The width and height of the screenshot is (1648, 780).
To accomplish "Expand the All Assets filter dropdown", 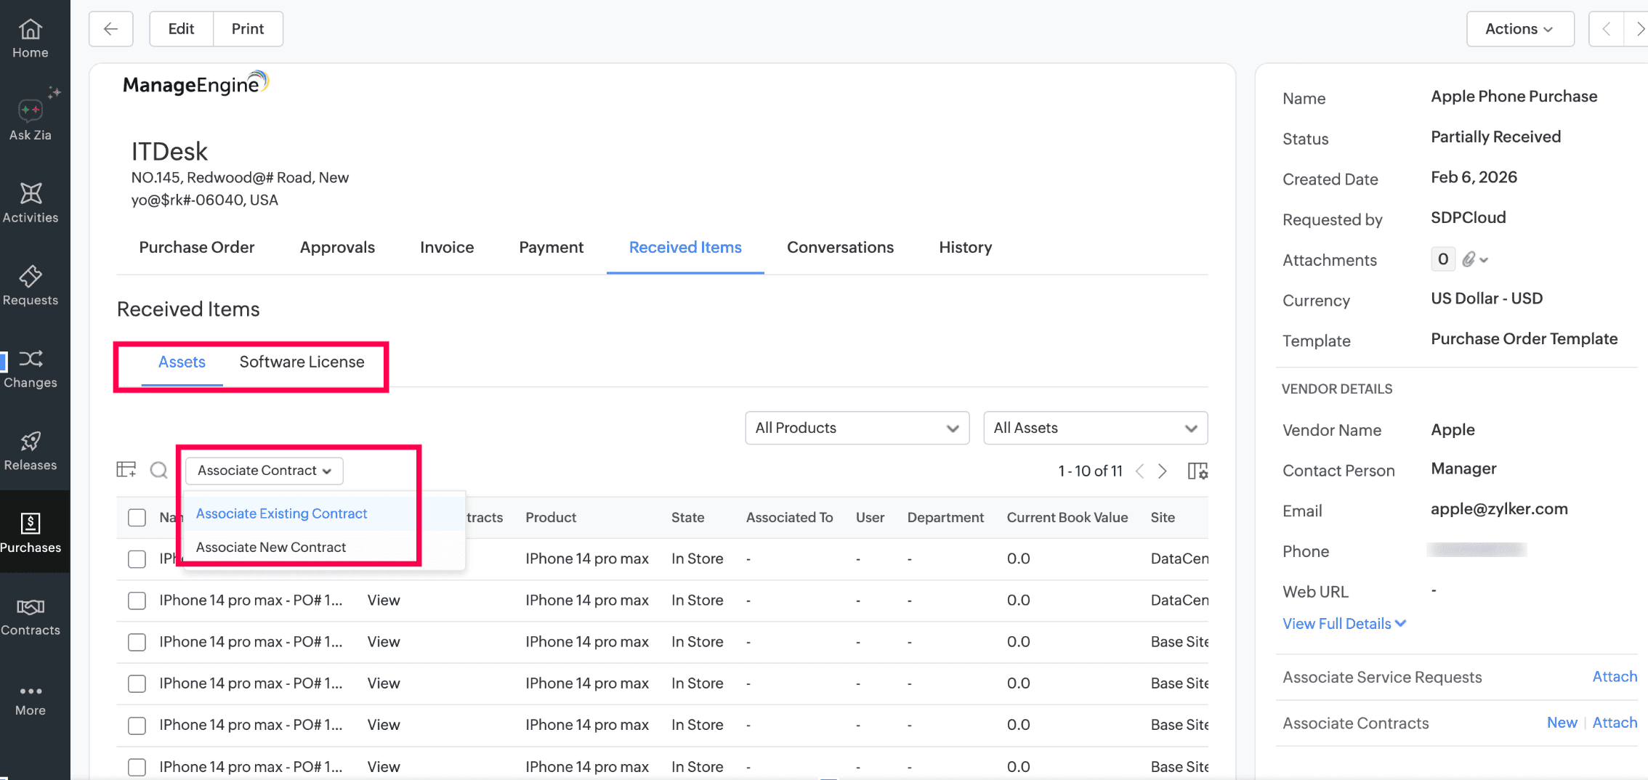I will coord(1095,428).
